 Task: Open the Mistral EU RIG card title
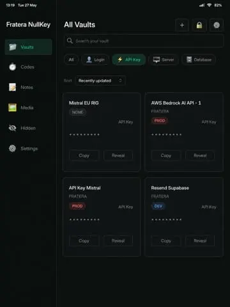click(x=84, y=103)
